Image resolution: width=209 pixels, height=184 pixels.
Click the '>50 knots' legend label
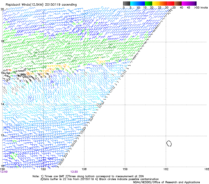click(x=201, y=7)
